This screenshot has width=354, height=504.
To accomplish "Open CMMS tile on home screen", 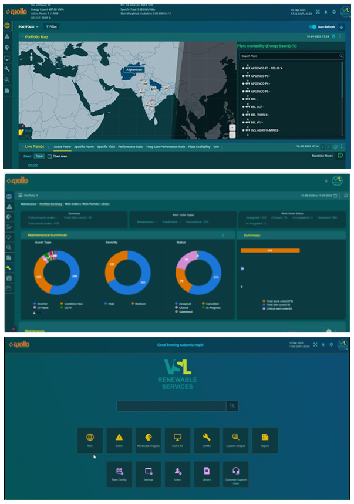I will (207, 441).
